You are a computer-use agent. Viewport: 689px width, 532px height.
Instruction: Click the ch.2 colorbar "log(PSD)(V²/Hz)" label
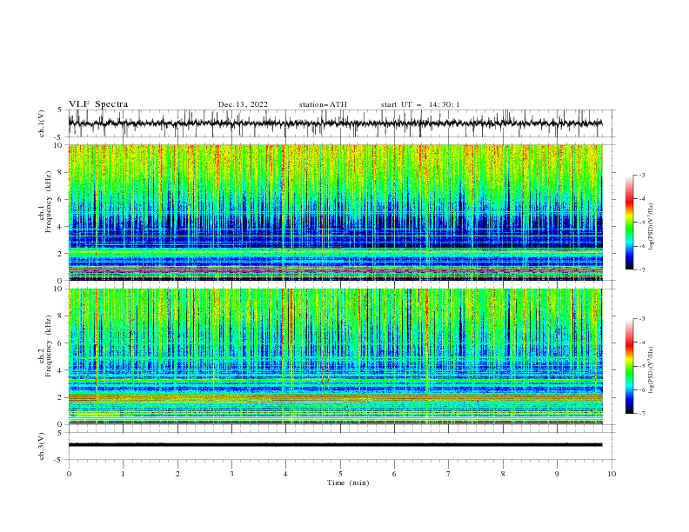coord(651,369)
